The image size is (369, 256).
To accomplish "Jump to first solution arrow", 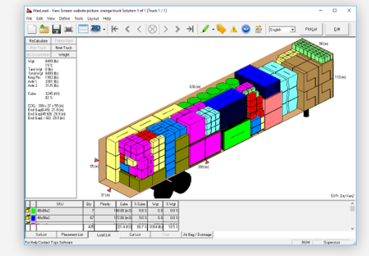I will tap(115, 29).
